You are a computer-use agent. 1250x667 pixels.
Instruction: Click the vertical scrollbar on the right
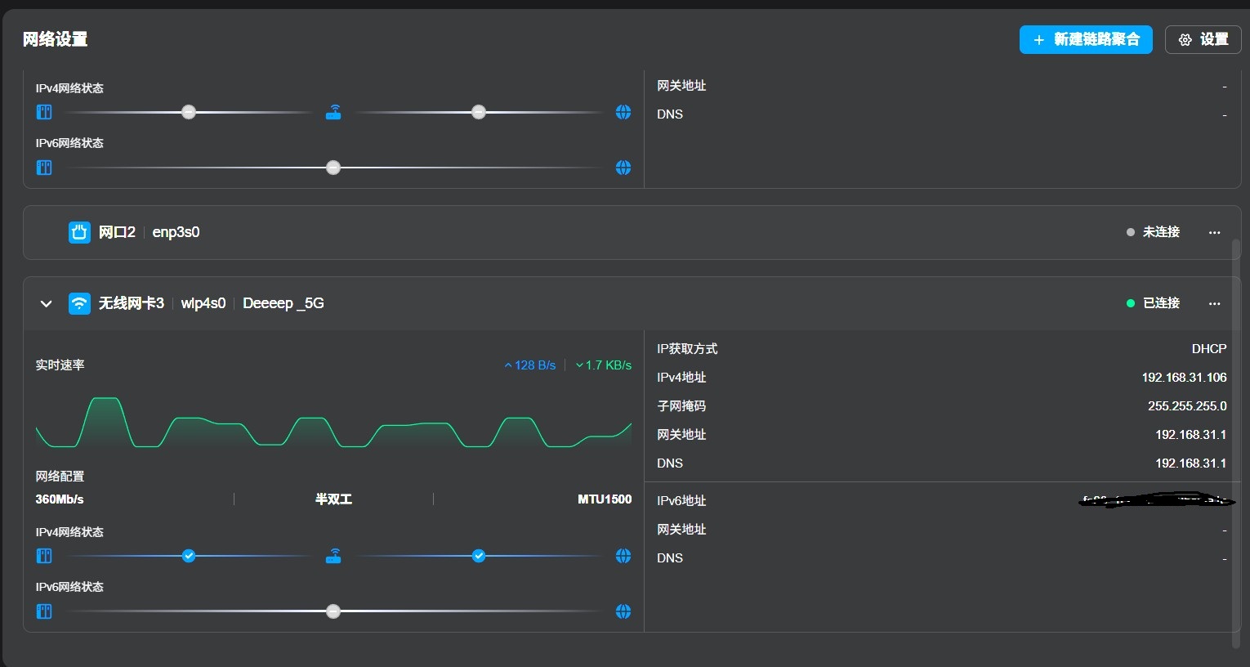click(x=1236, y=444)
